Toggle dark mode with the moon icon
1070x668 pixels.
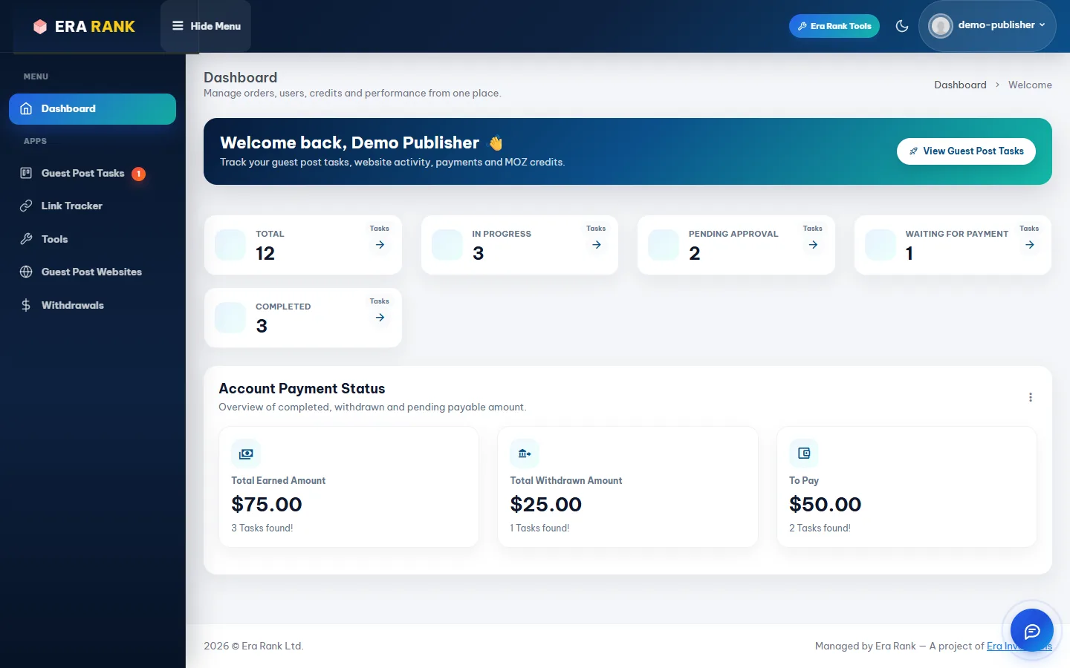[x=902, y=26]
